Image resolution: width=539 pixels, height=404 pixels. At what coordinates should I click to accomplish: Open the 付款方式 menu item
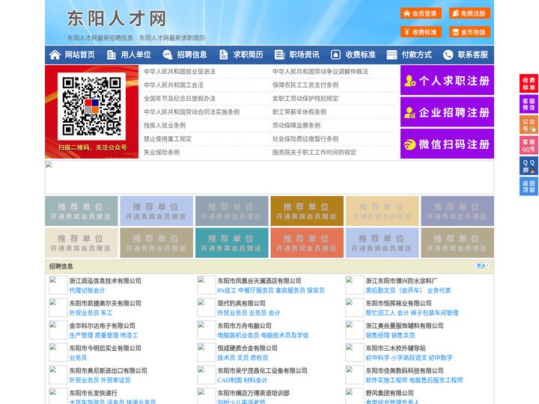pyautogui.click(x=417, y=55)
